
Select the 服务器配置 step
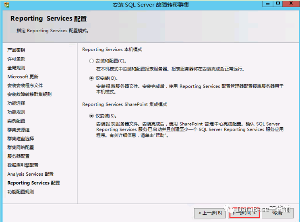point(19,156)
